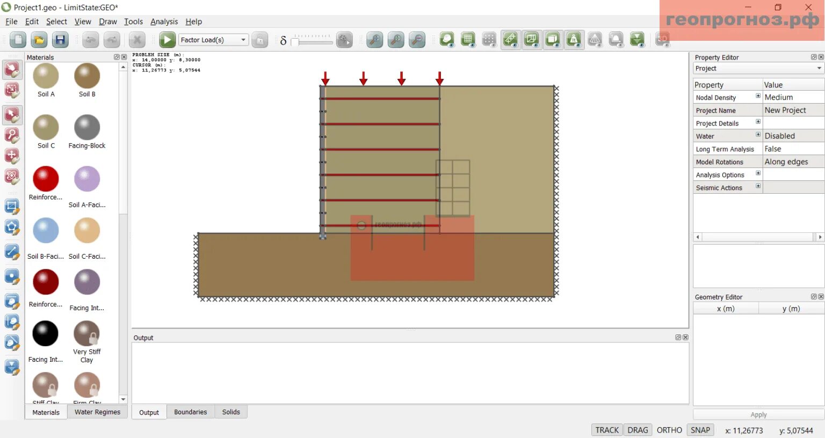
Task: Click the New project icon
Action: [18, 40]
